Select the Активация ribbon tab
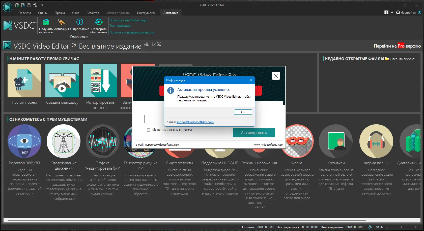 tap(171, 13)
